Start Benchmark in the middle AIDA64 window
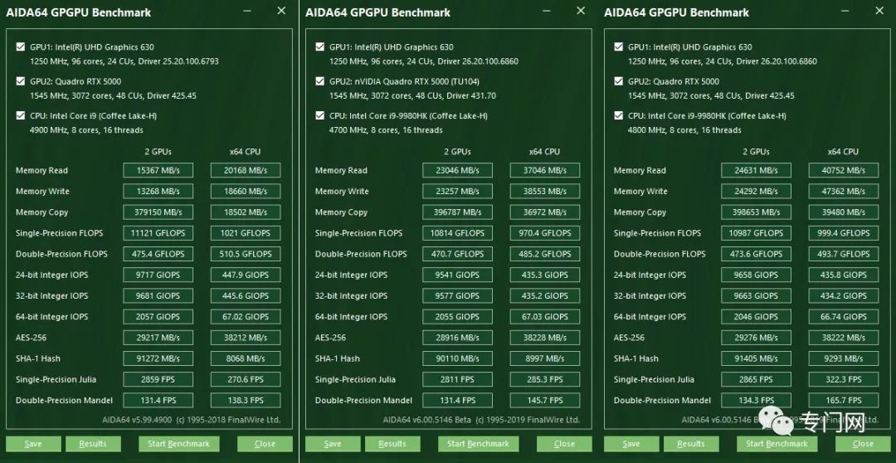Screen dimensions: 896x463 (479, 444)
